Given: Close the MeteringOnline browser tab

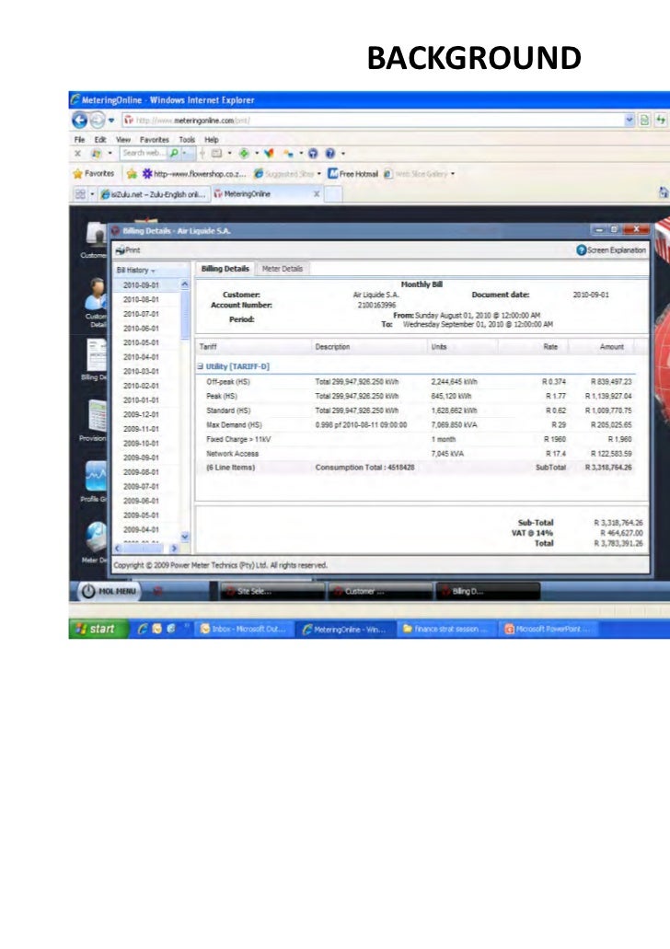Looking at the screenshot, I should (317, 194).
